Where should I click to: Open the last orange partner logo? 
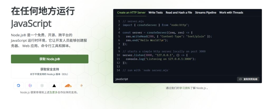82,85
